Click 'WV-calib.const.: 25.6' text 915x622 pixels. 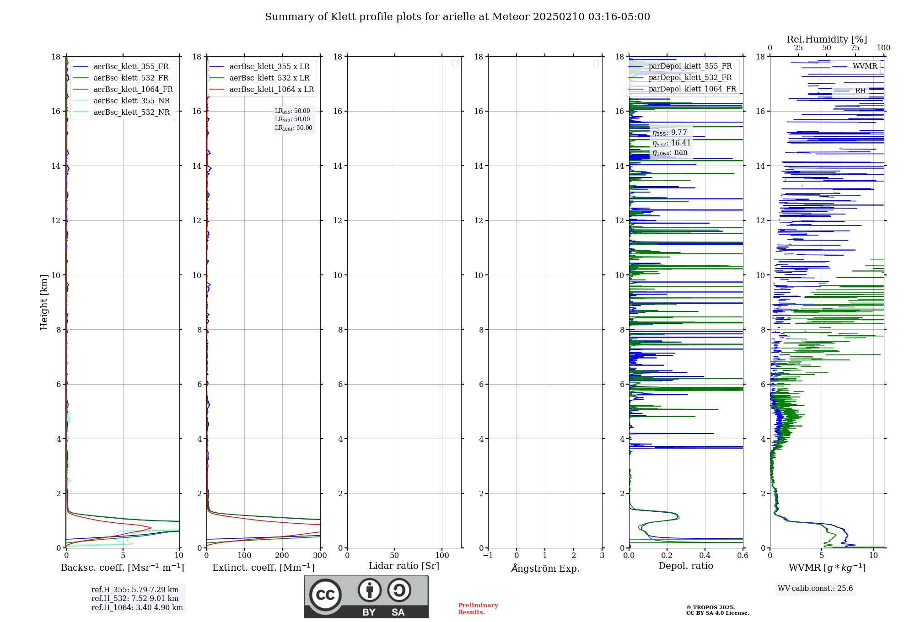815,589
